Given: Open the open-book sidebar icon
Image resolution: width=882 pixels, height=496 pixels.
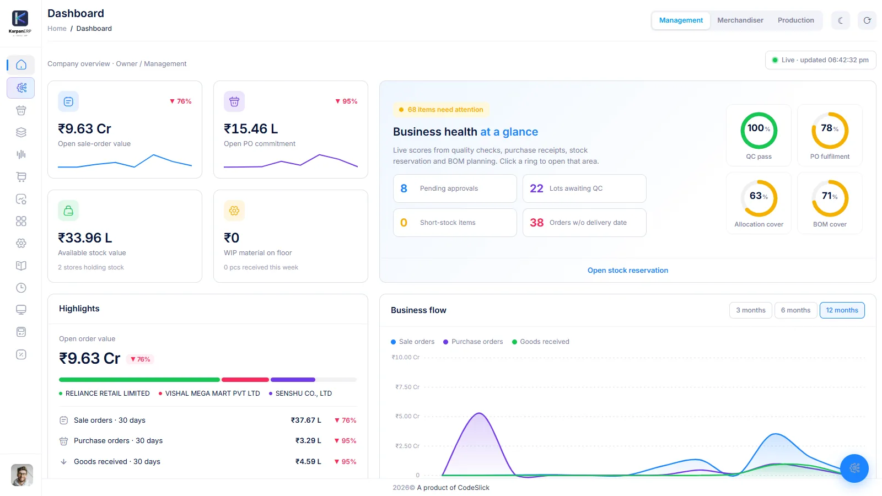Looking at the screenshot, I should [x=21, y=266].
